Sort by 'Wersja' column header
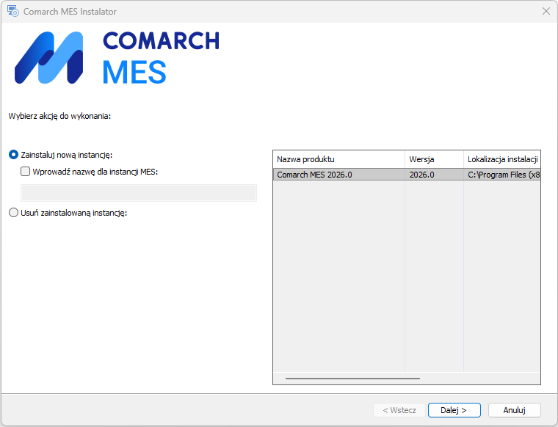The image size is (558, 427). click(434, 159)
